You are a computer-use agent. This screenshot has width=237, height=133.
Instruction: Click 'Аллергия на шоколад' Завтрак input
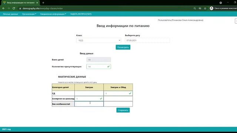pyautogui.click(x=89, y=99)
